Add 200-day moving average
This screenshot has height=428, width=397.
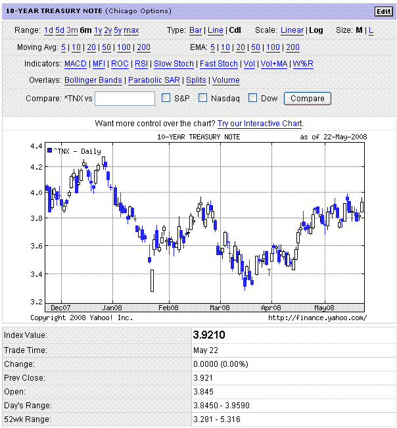pyautogui.click(x=143, y=47)
